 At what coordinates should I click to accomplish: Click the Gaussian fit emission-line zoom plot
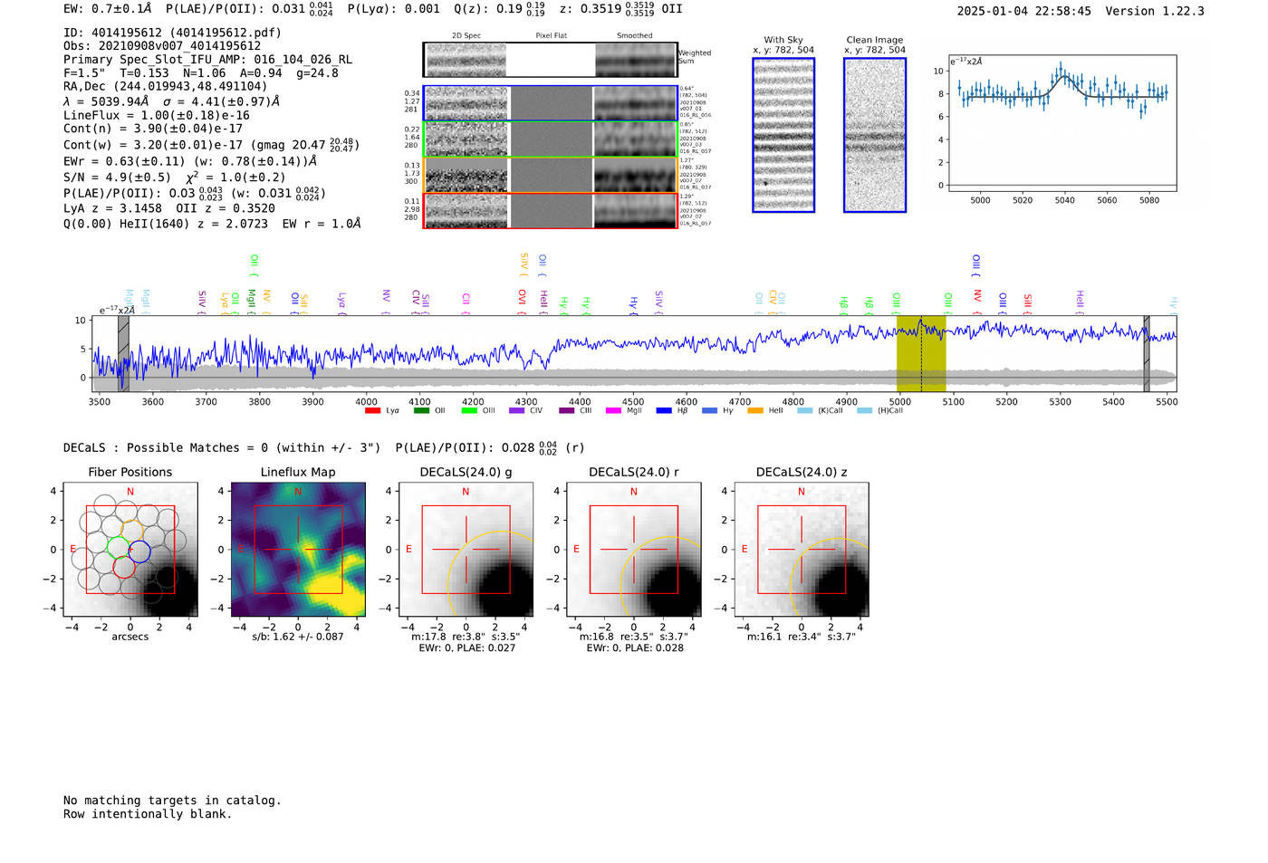[x=1061, y=123]
